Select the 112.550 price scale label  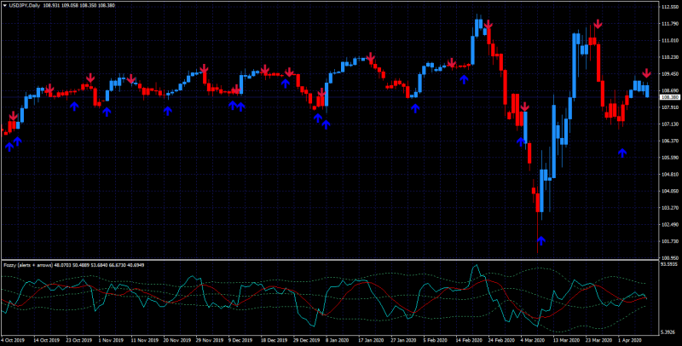670,7
